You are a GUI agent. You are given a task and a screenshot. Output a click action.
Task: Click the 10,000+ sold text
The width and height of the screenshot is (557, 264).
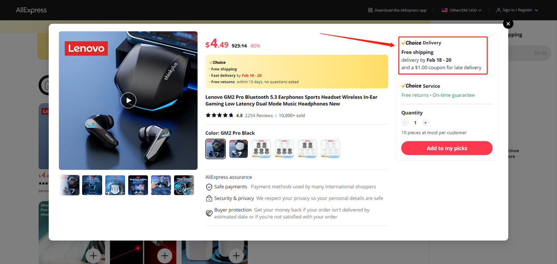point(292,116)
